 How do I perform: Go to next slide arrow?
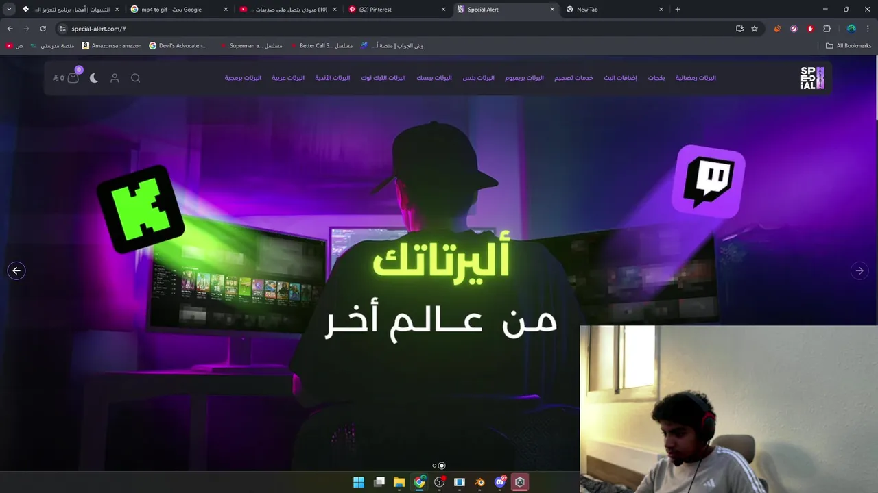click(859, 270)
